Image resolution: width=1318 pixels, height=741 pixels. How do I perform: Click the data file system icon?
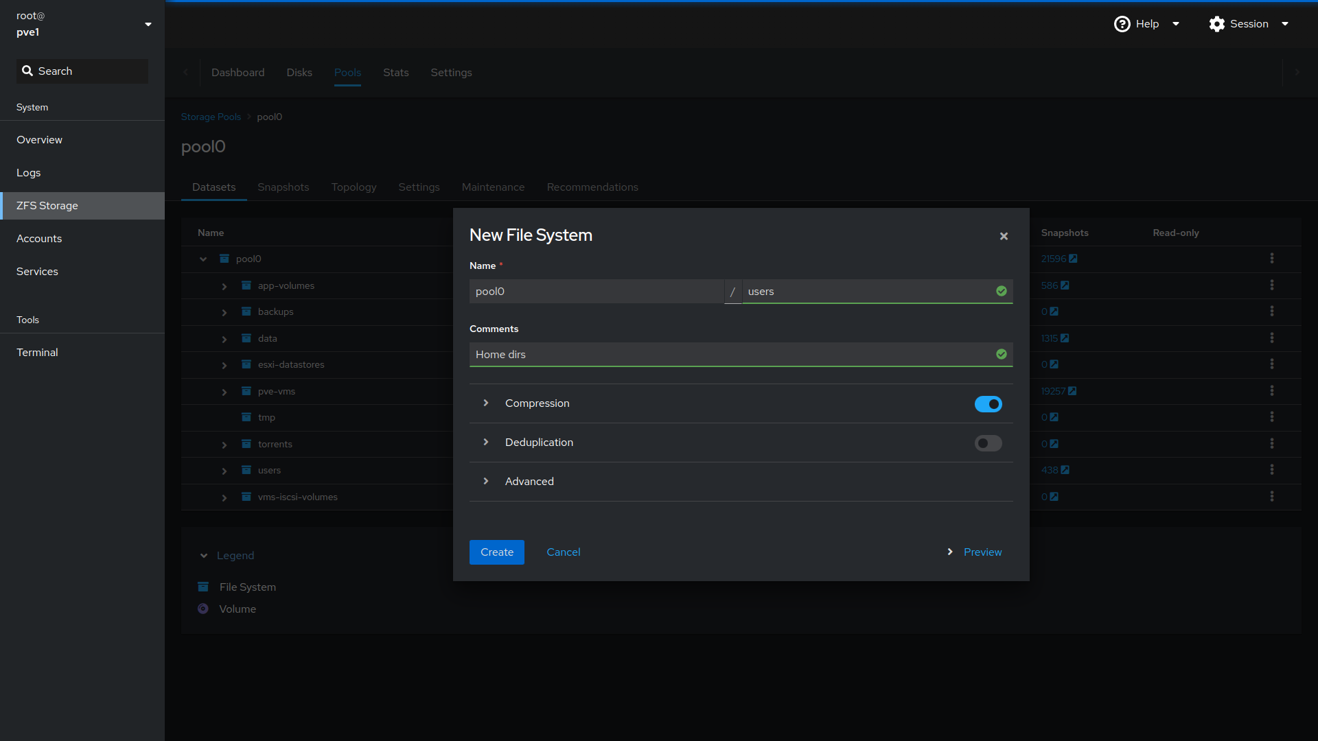(246, 338)
